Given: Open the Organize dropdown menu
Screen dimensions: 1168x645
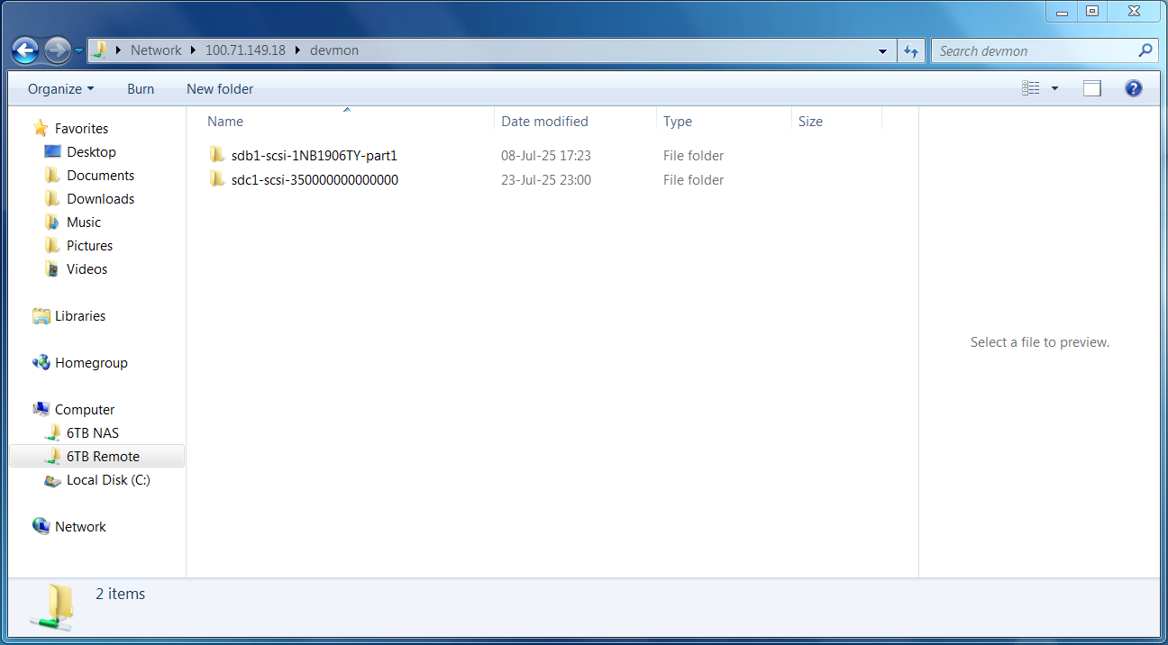Looking at the screenshot, I should [x=60, y=88].
